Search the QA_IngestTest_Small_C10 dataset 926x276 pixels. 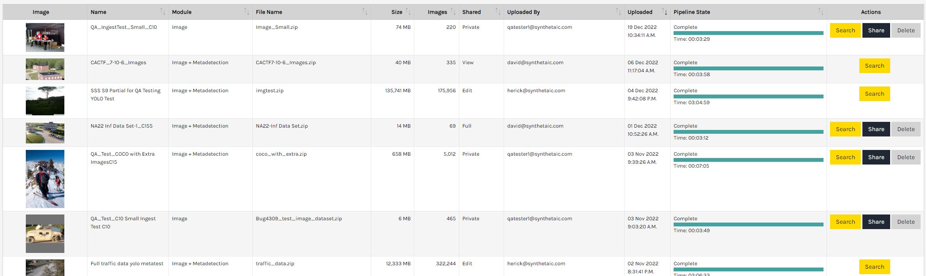click(845, 30)
